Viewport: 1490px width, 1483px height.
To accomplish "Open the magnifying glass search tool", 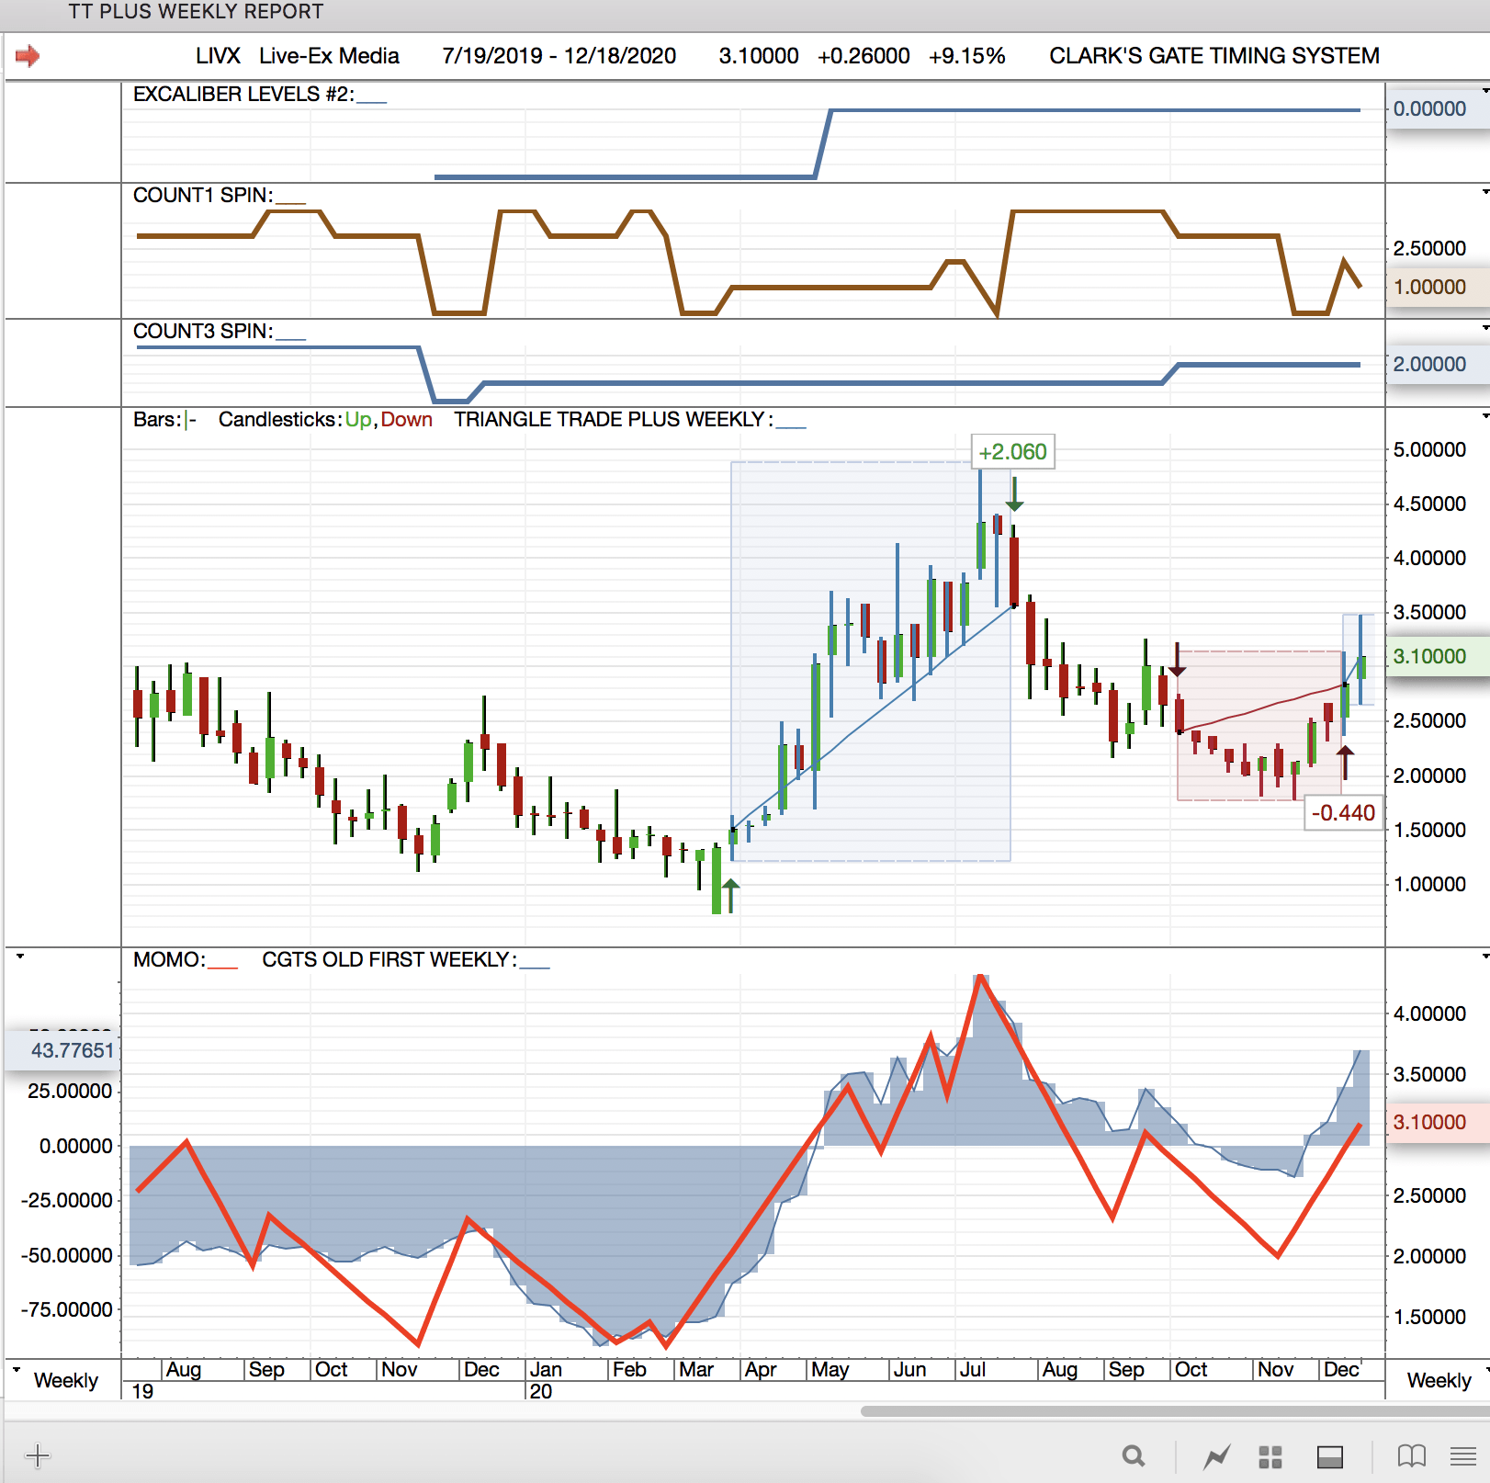I will click(x=1134, y=1456).
